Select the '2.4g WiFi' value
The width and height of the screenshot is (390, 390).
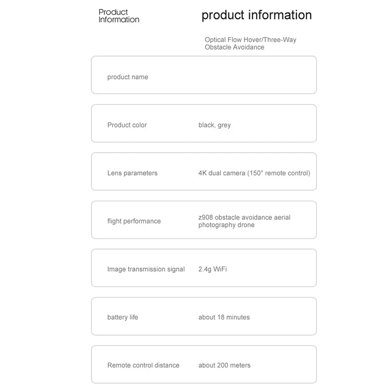[x=213, y=269]
